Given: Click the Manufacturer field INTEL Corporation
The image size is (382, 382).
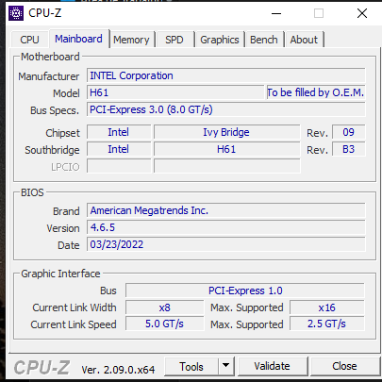Looking at the screenshot, I should pyautogui.click(x=226, y=75).
